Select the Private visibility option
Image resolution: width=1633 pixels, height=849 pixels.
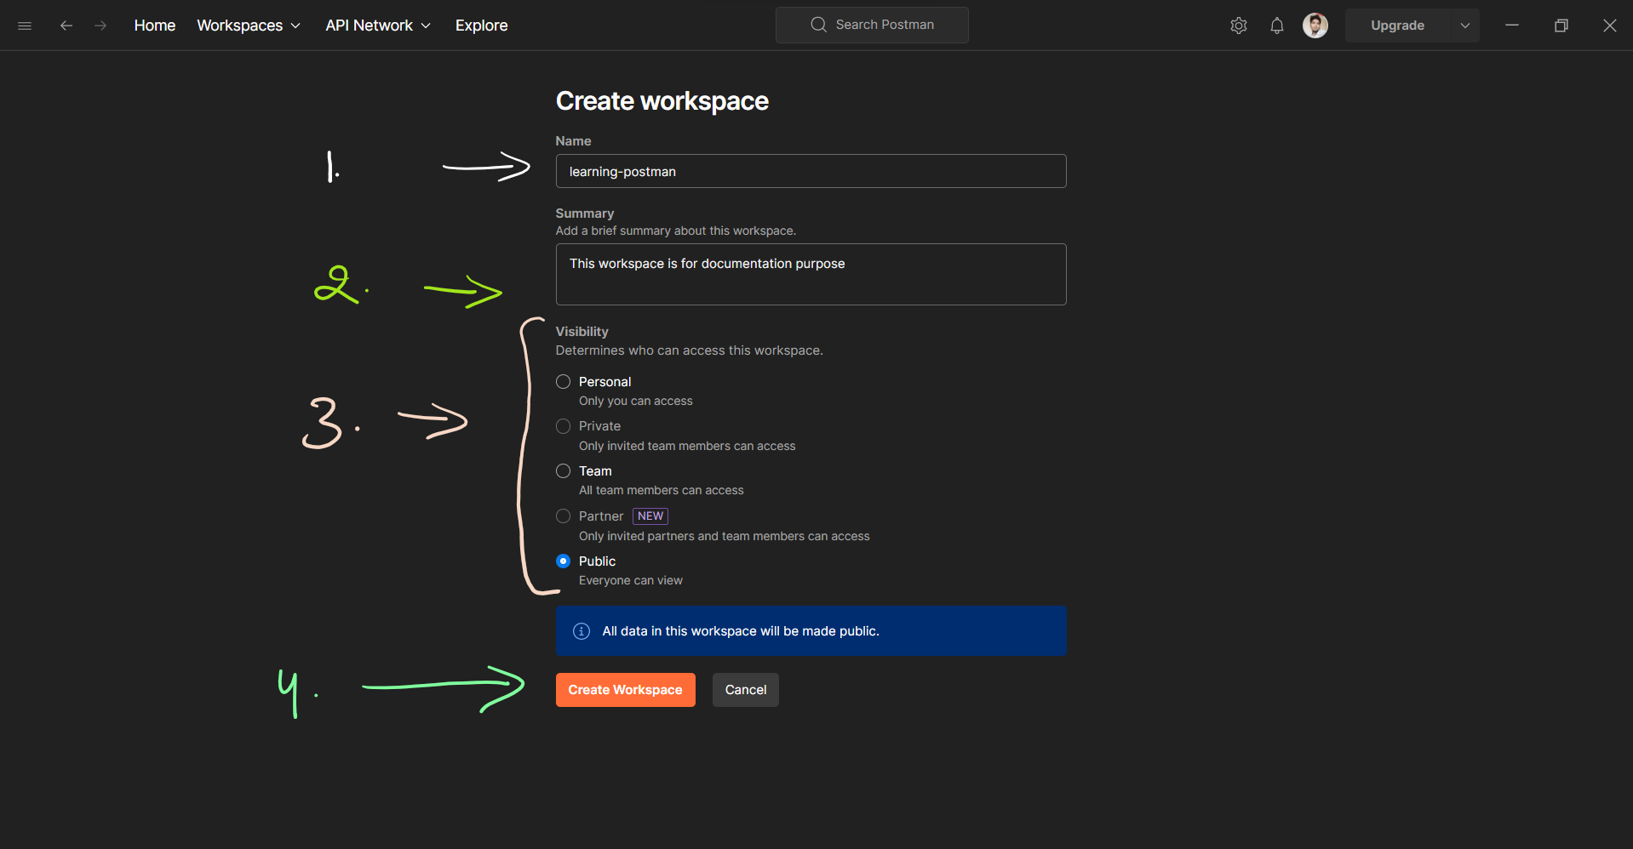click(563, 426)
